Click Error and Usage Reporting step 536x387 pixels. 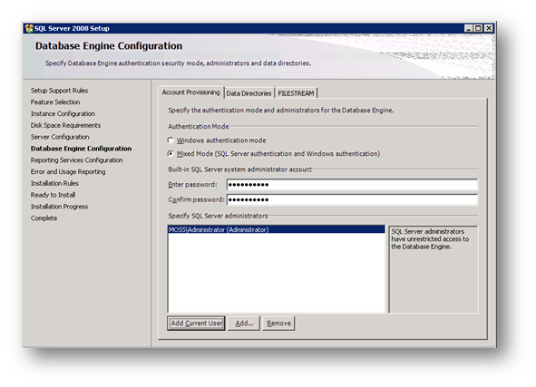tap(68, 172)
